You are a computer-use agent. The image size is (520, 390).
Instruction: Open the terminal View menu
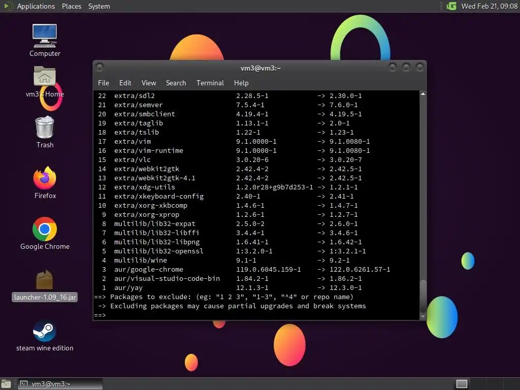(x=149, y=83)
